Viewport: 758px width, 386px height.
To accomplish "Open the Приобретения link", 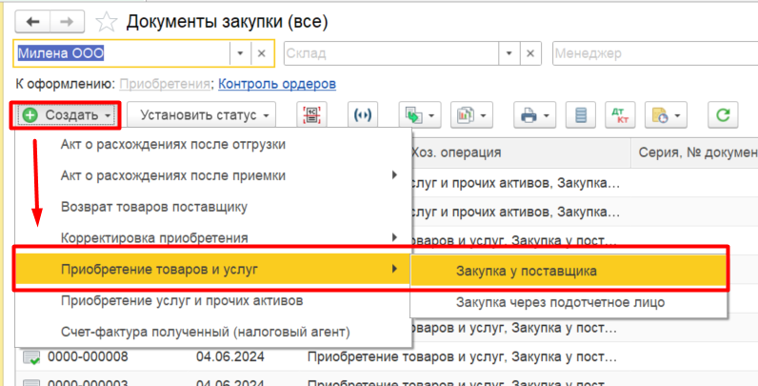I will (x=165, y=84).
